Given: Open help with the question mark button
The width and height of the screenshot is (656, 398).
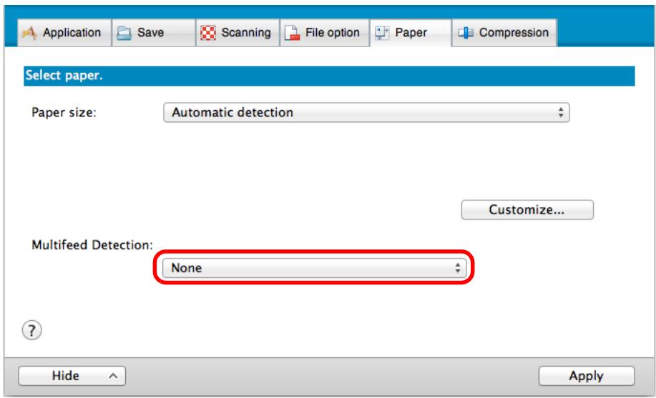Looking at the screenshot, I should pyautogui.click(x=31, y=330).
